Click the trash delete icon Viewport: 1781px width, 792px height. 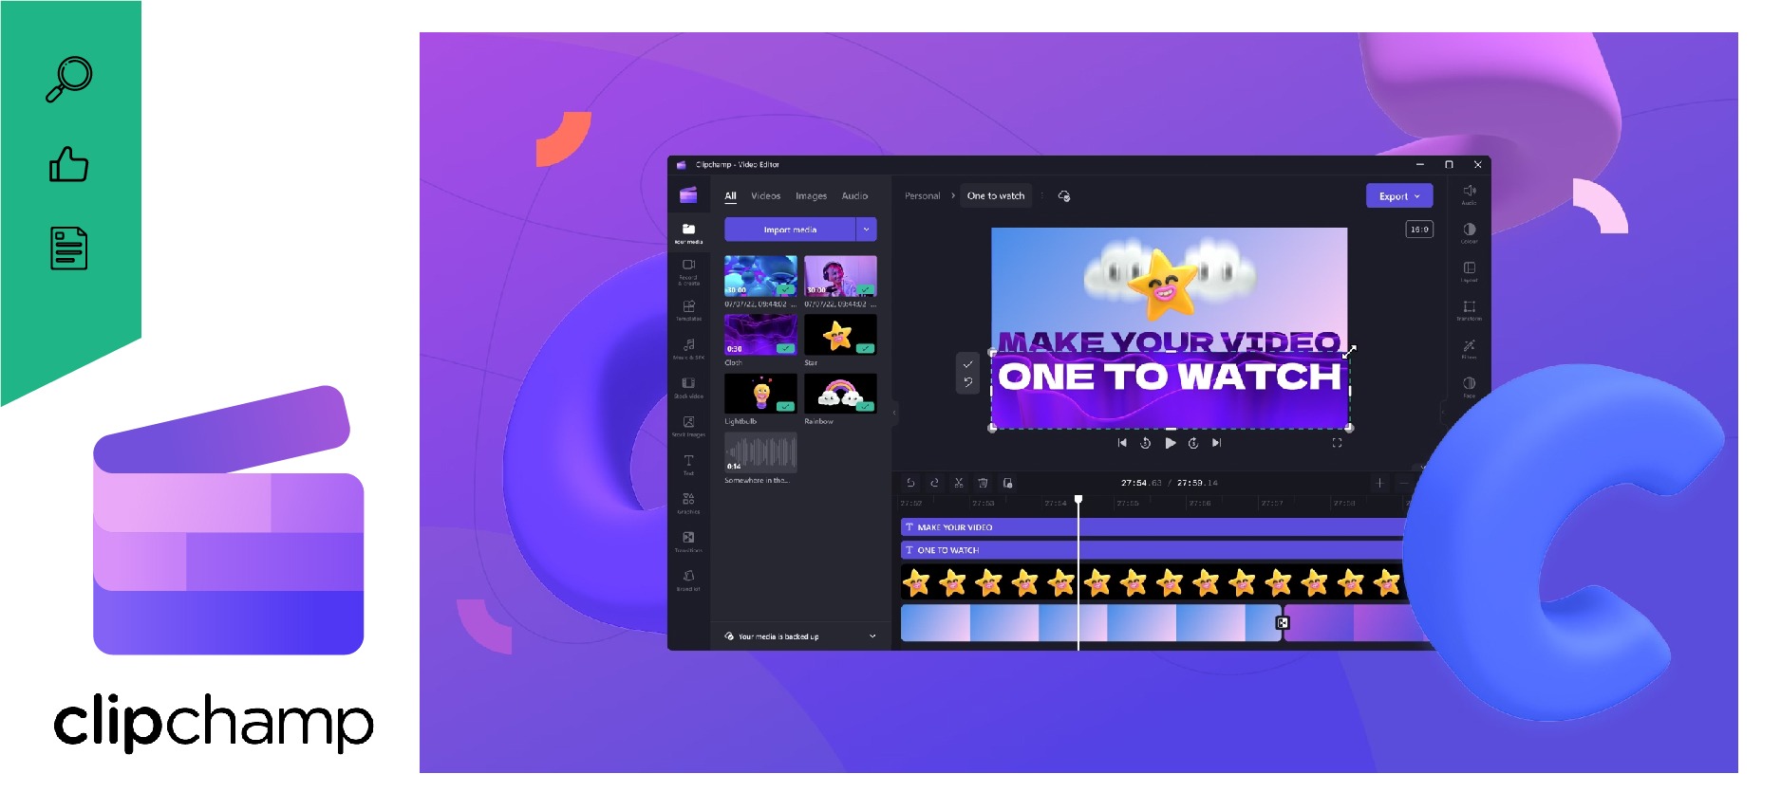[x=983, y=483]
